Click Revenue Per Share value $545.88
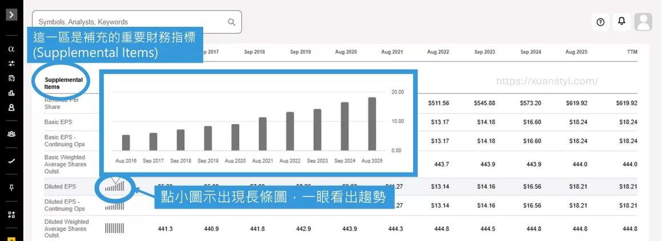The image size is (662, 241). [485, 103]
